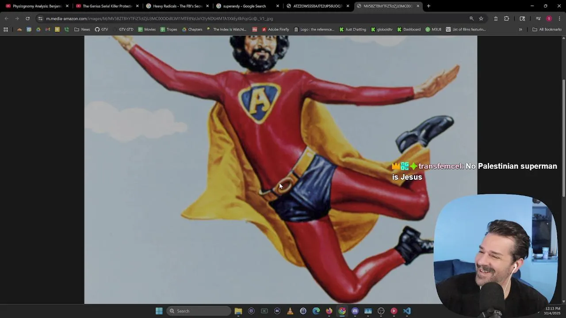Open the Chrome extensions puzzle menu
The image size is (566, 318).
tap(507, 19)
